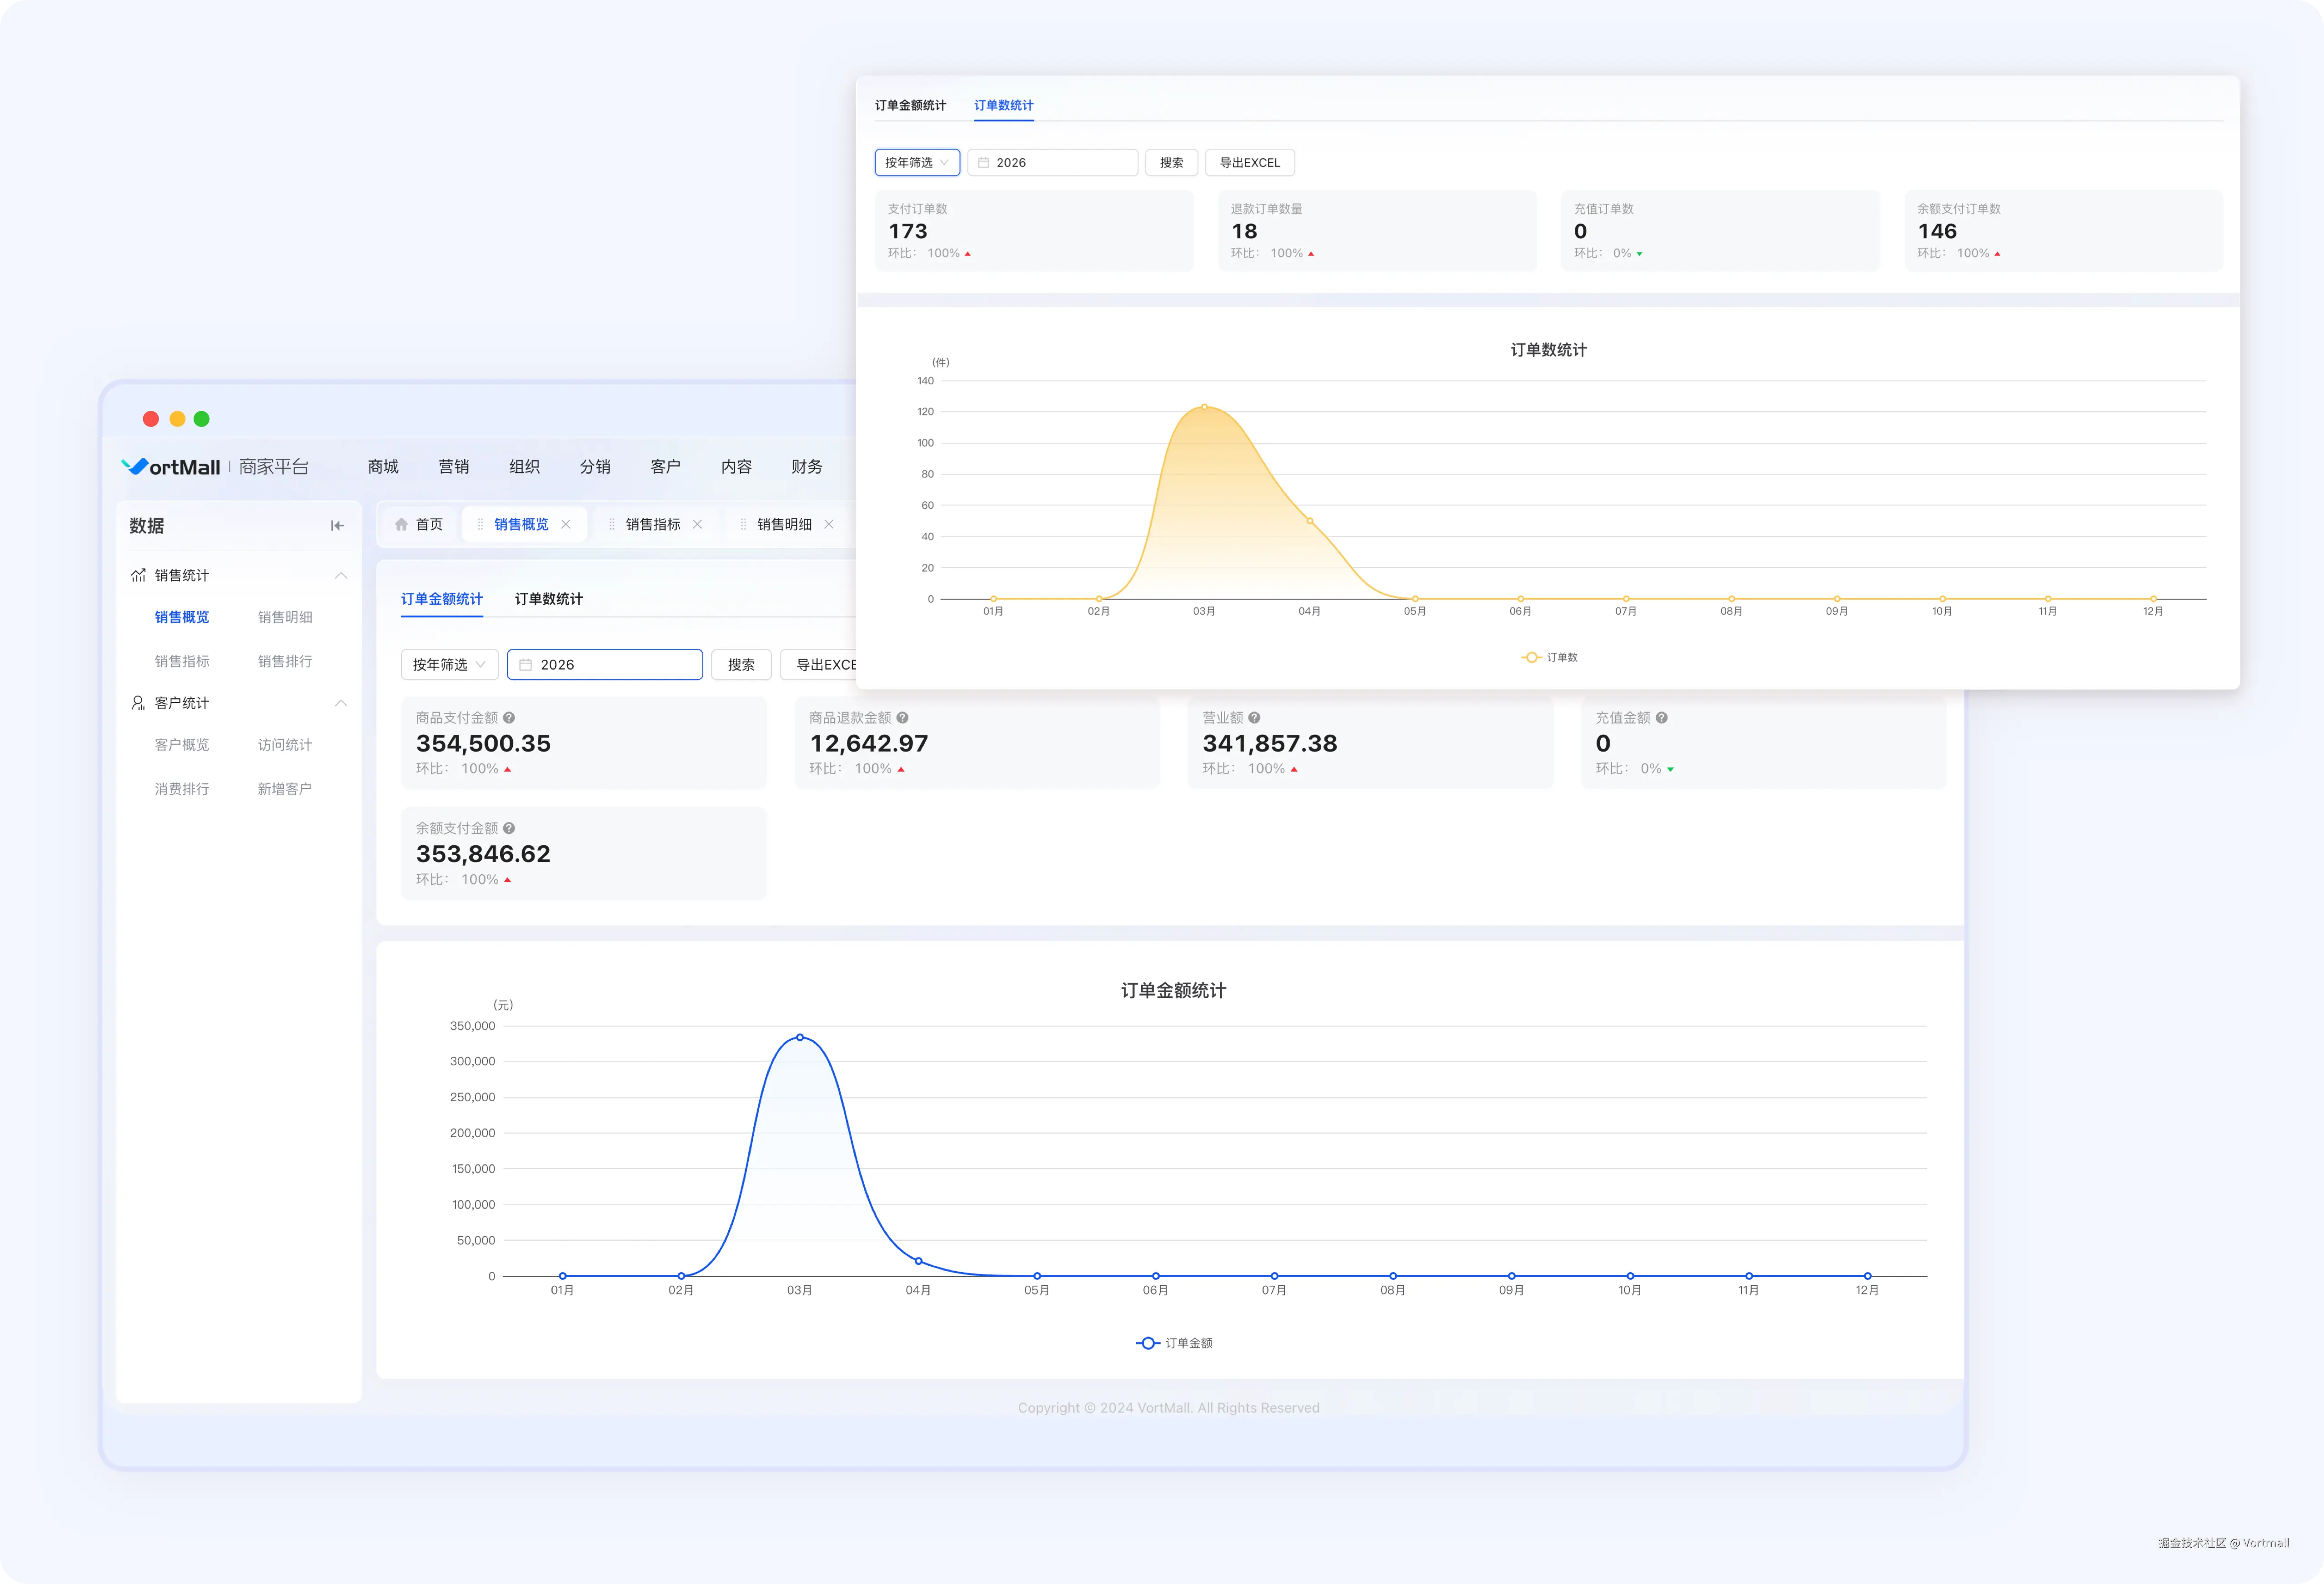Close the 销售概览 tab
Screen dimensions: 2324x1584
tap(566, 524)
